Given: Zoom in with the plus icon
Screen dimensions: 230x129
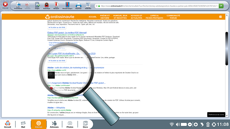Looking at the screenshot, I should coord(196,124).
